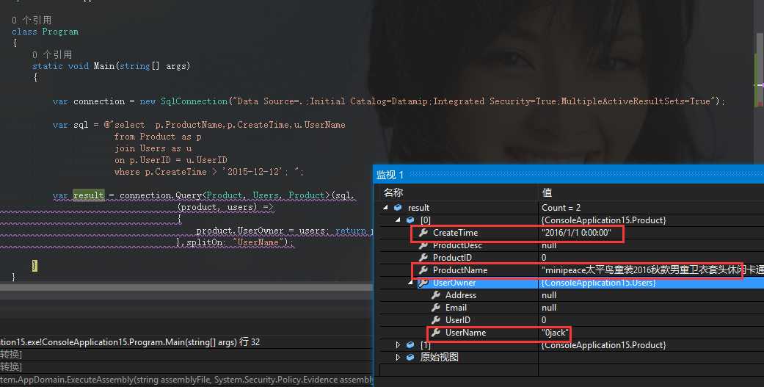
Task: Click the wrench icon beside ProductDesc
Action: point(423,245)
